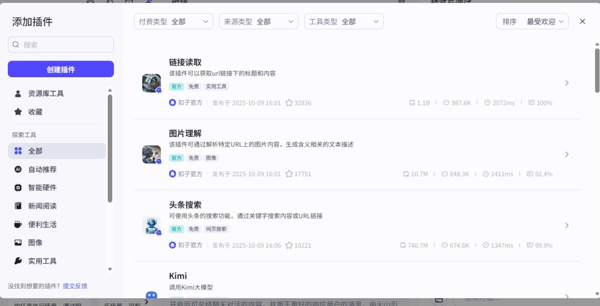600x306 pixels.
Task: Select the 新闻阅读 category
Action: (x=57, y=206)
